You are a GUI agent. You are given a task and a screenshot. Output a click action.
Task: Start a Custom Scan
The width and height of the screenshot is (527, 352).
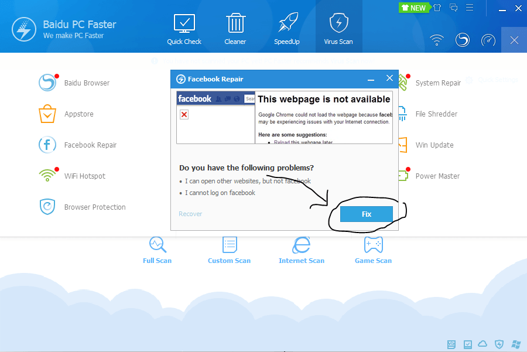[x=230, y=245]
